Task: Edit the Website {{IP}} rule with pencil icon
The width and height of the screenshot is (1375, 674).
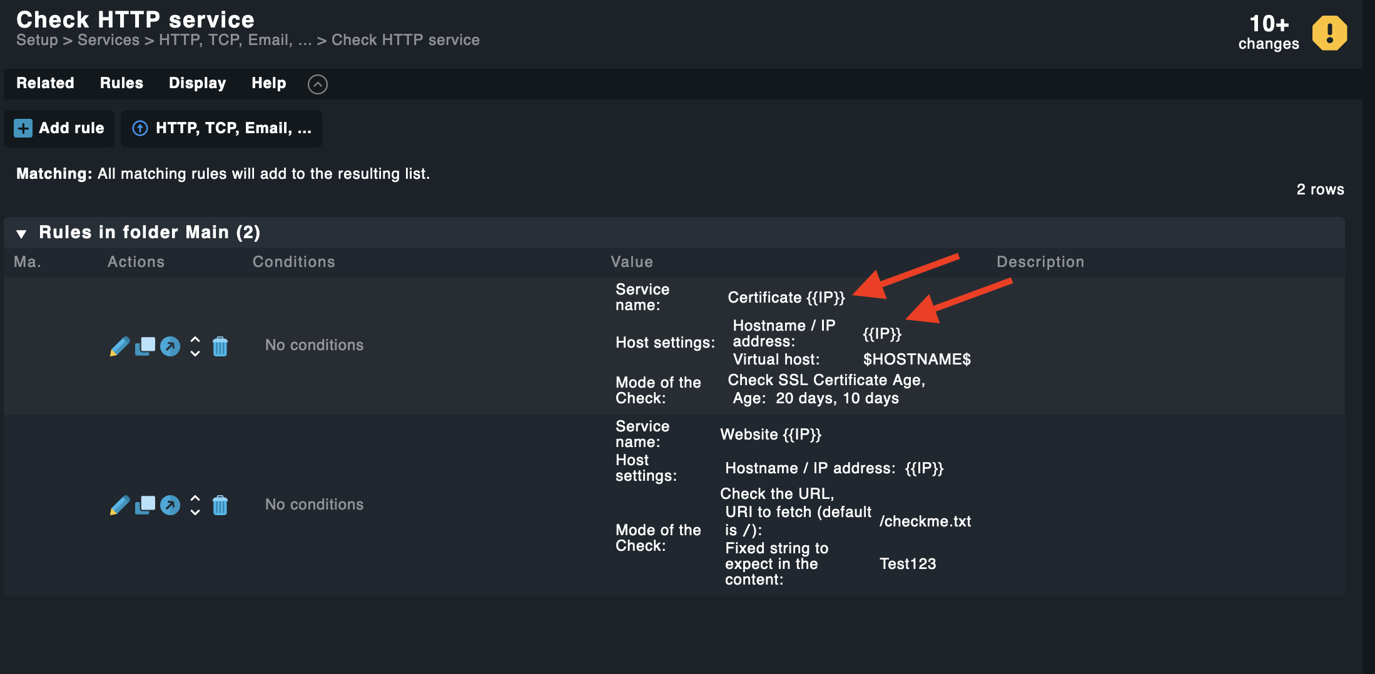Action: pos(119,505)
